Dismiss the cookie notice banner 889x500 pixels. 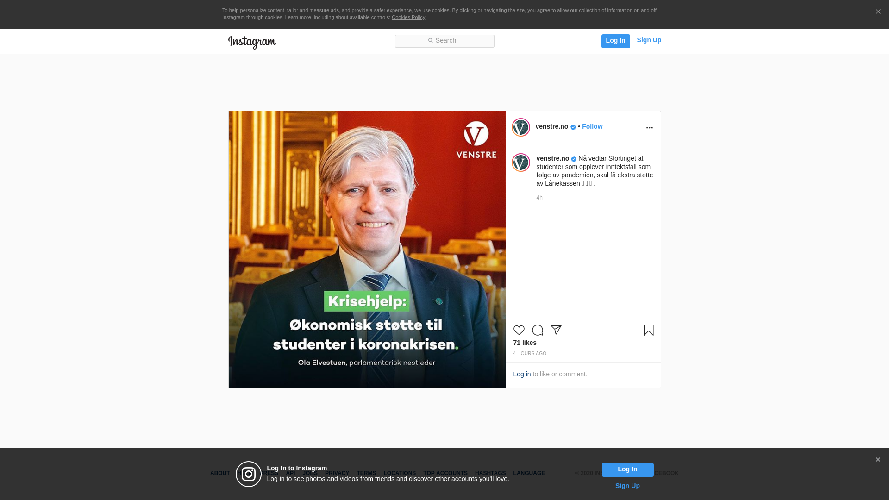pyautogui.click(x=878, y=12)
